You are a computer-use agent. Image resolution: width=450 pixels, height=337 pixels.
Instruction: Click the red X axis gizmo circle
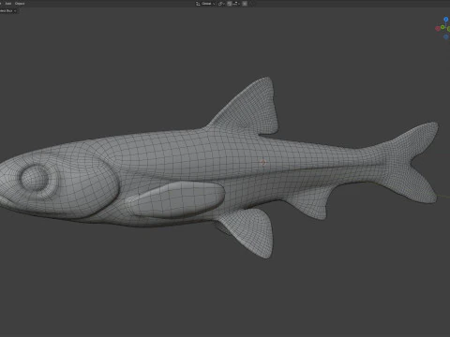pos(438,28)
